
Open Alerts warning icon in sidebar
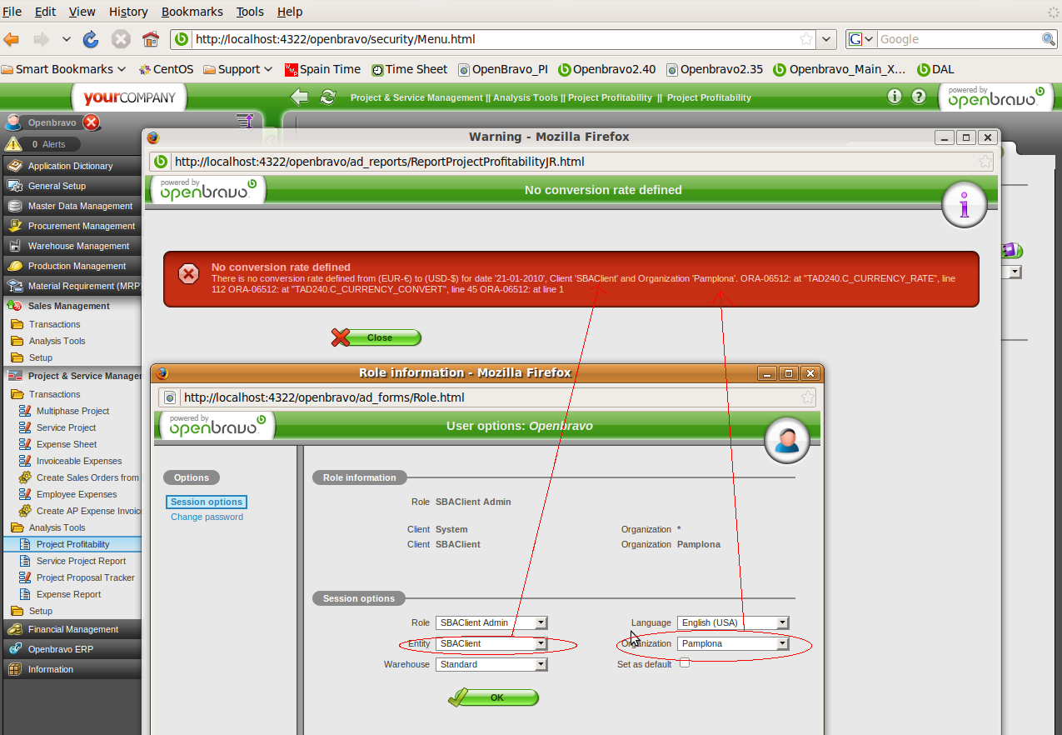[12, 144]
